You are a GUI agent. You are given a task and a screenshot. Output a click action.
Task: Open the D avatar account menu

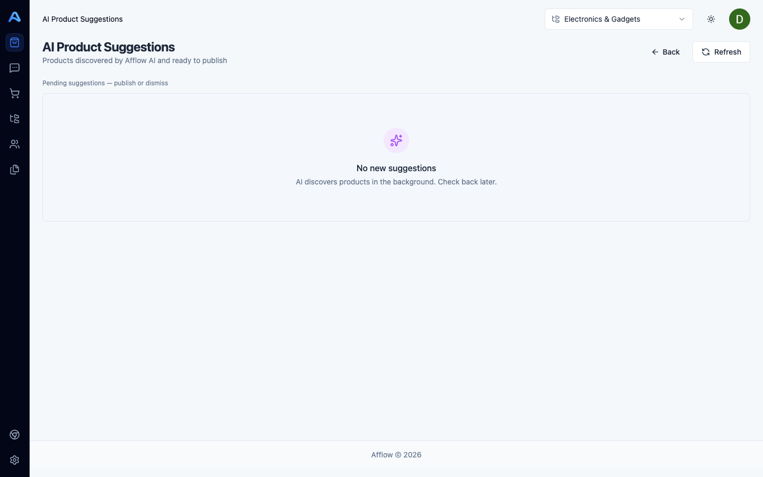pos(740,19)
